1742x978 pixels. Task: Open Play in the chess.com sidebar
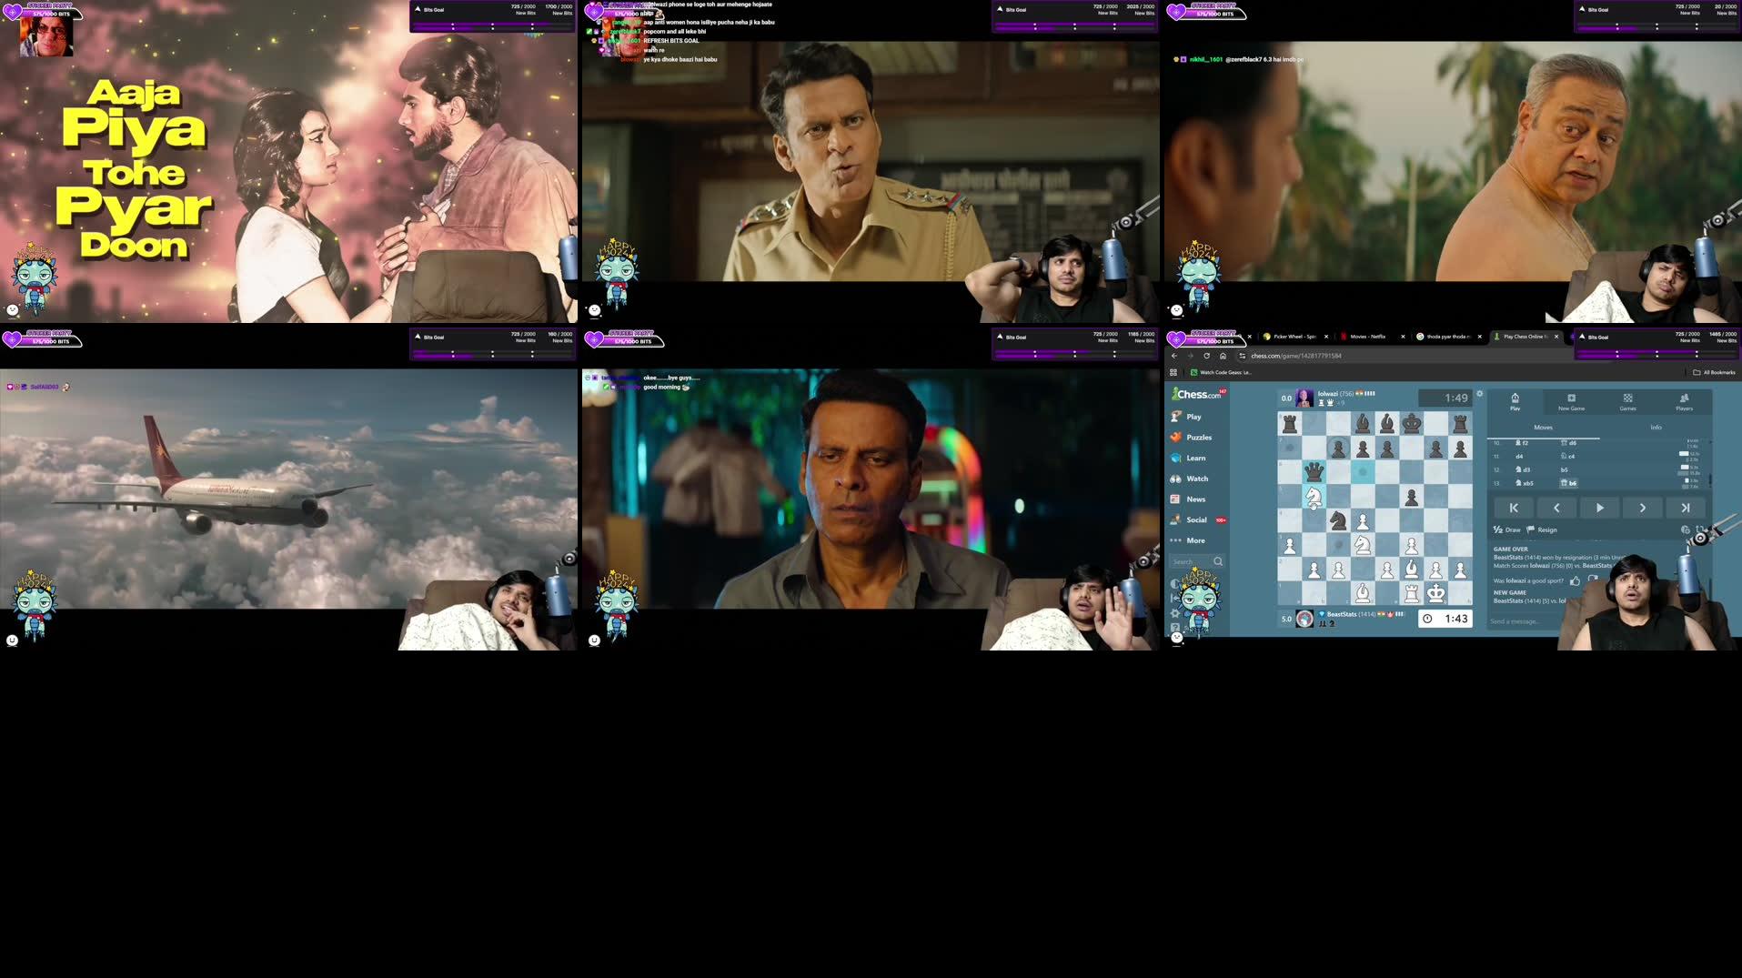coord(1186,417)
